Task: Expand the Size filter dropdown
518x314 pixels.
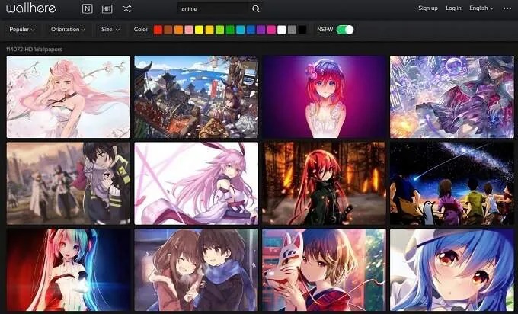Action: tap(110, 30)
